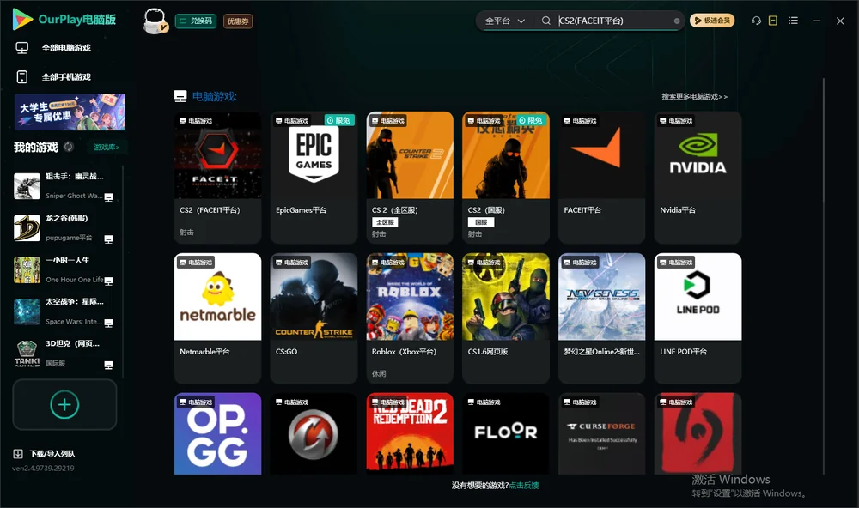Open the 全平台 platform dropdown

[504, 21]
